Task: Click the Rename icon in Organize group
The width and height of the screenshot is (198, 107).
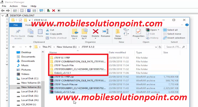Action: pyautogui.click(x=106, y=32)
